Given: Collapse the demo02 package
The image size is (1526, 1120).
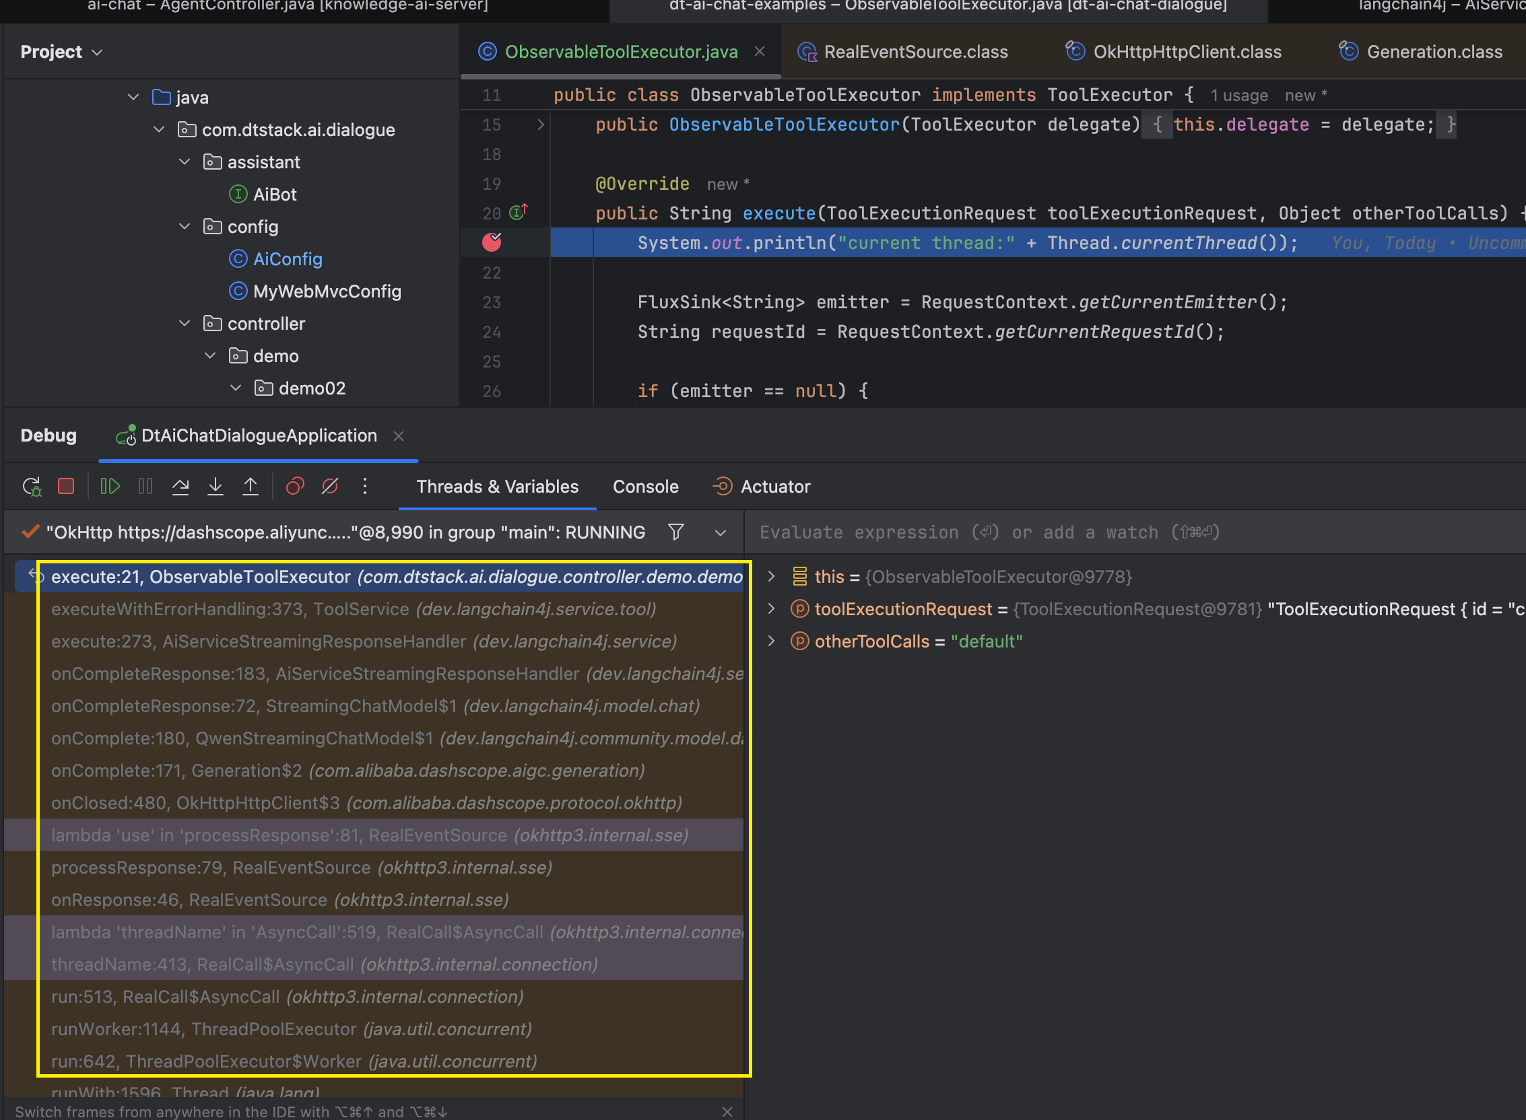Looking at the screenshot, I should coord(236,388).
